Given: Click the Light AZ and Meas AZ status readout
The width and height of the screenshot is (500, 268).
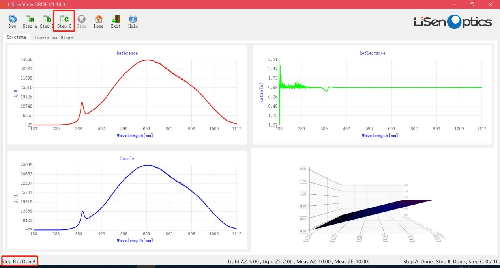Looking at the screenshot, I should coord(298,262).
